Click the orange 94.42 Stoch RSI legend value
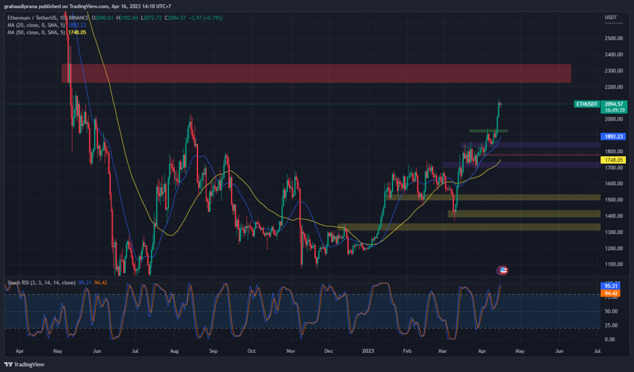634x372 pixels. 101,282
